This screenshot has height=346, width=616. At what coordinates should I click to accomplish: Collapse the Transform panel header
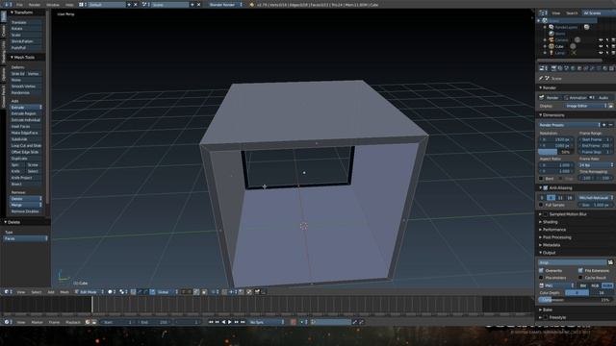[x=23, y=12]
